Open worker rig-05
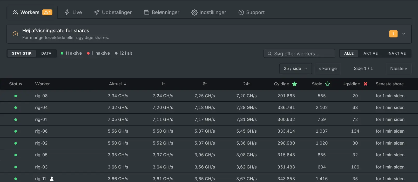Screen dimensions: 418x182 click(x=41, y=155)
